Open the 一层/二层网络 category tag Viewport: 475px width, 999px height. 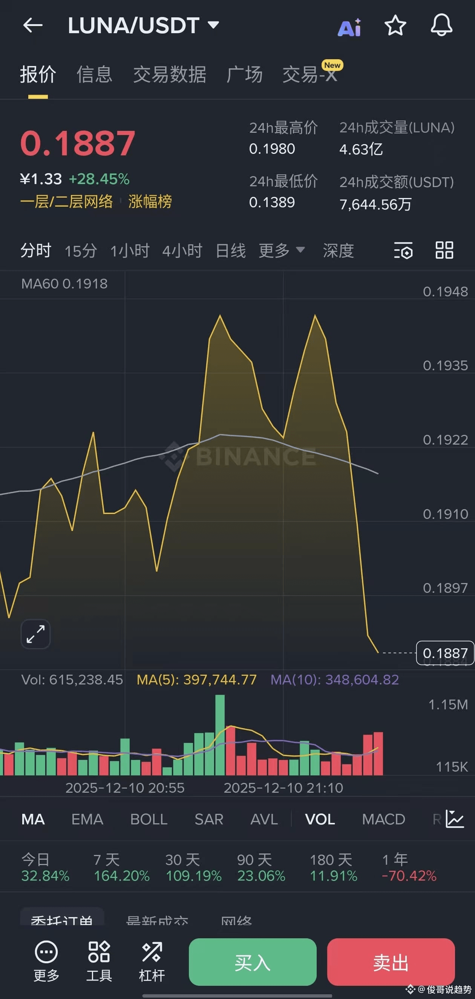66,202
